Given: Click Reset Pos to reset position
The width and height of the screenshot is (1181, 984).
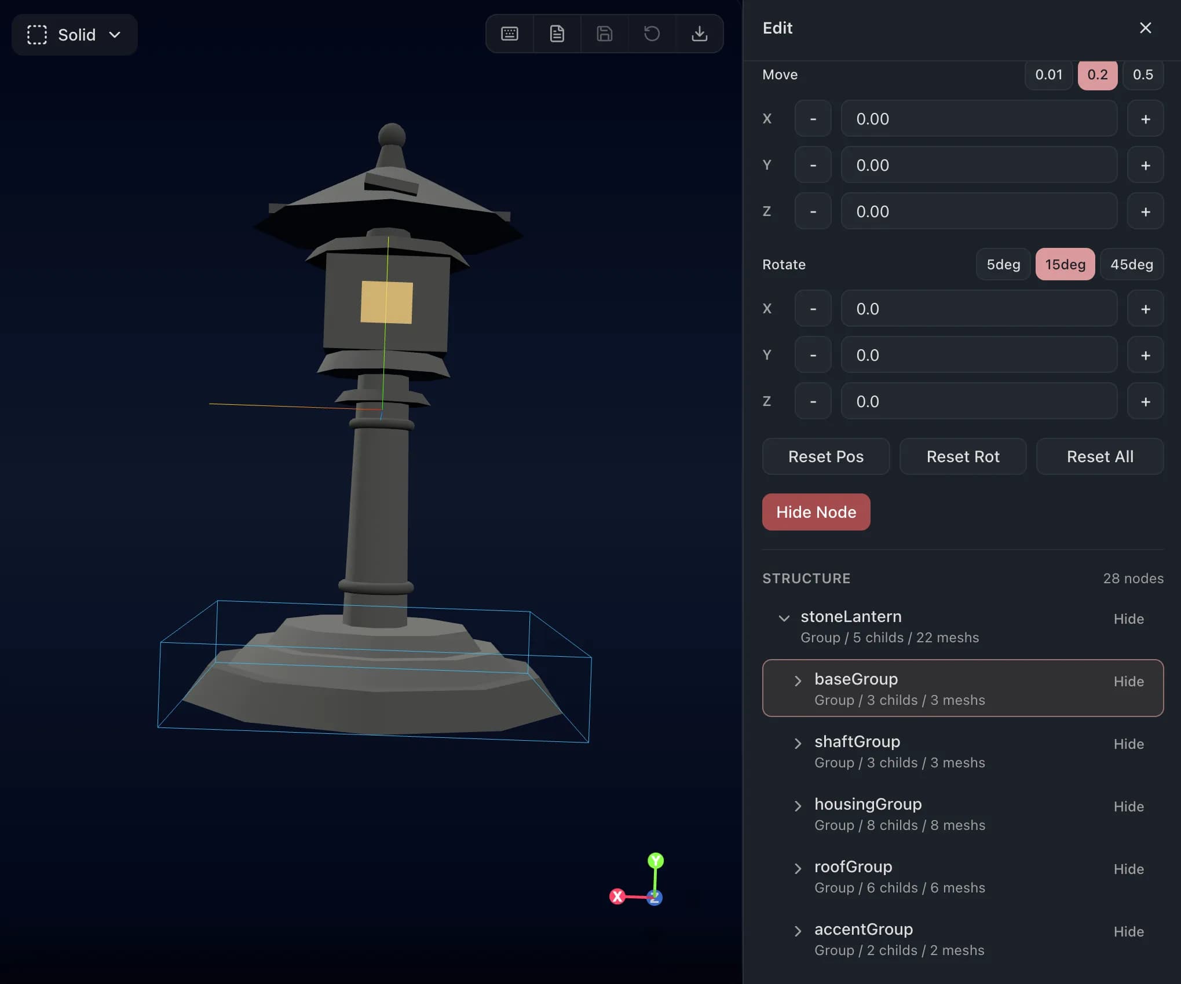Looking at the screenshot, I should coord(825,456).
